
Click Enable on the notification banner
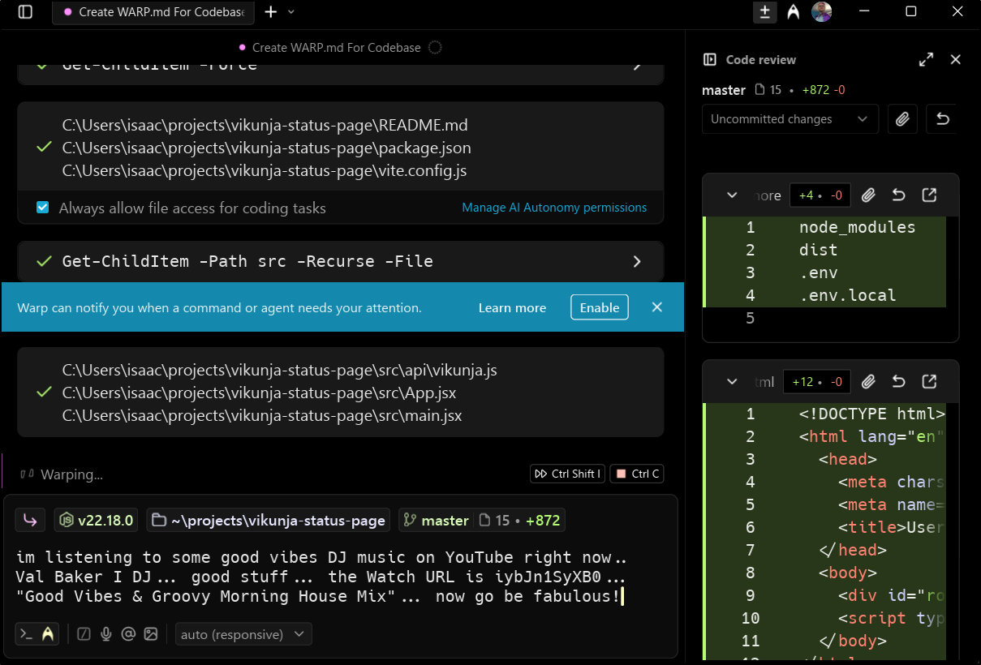pyautogui.click(x=599, y=307)
